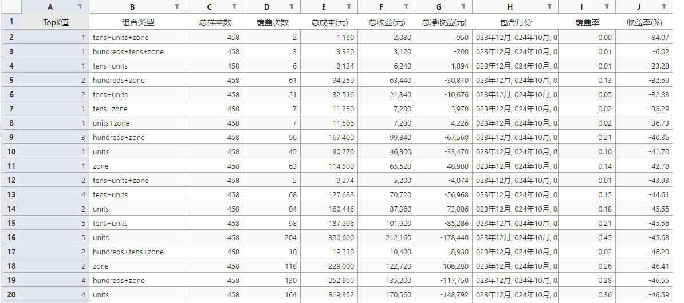Image resolution: width=684 pixels, height=303 pixels.
Task: Open filter dropdown for column I
Action: (x=607, y=6)
